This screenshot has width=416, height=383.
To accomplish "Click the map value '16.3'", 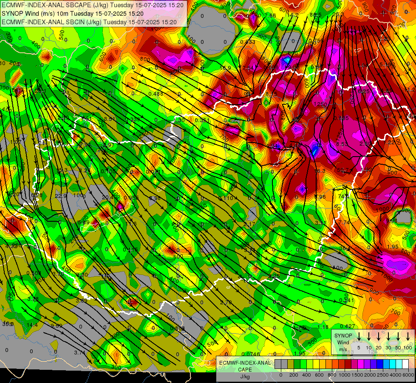I will point(320,171).
